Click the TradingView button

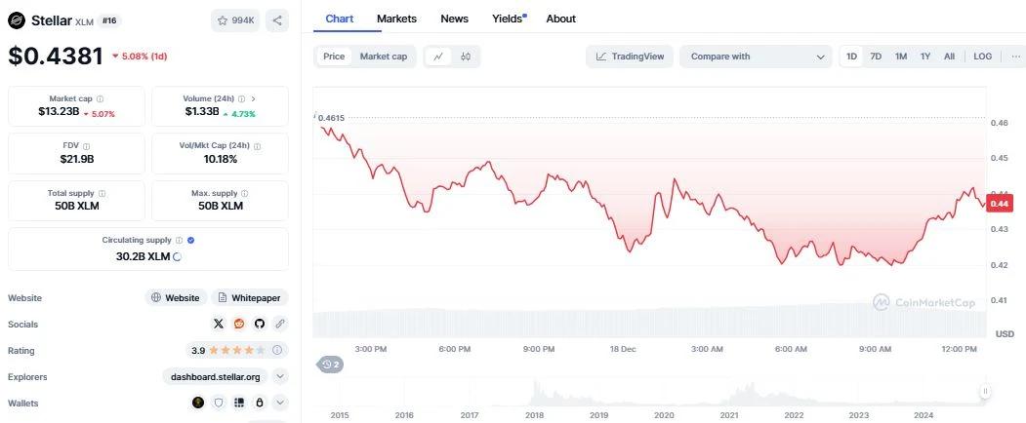tap(630, 57)
